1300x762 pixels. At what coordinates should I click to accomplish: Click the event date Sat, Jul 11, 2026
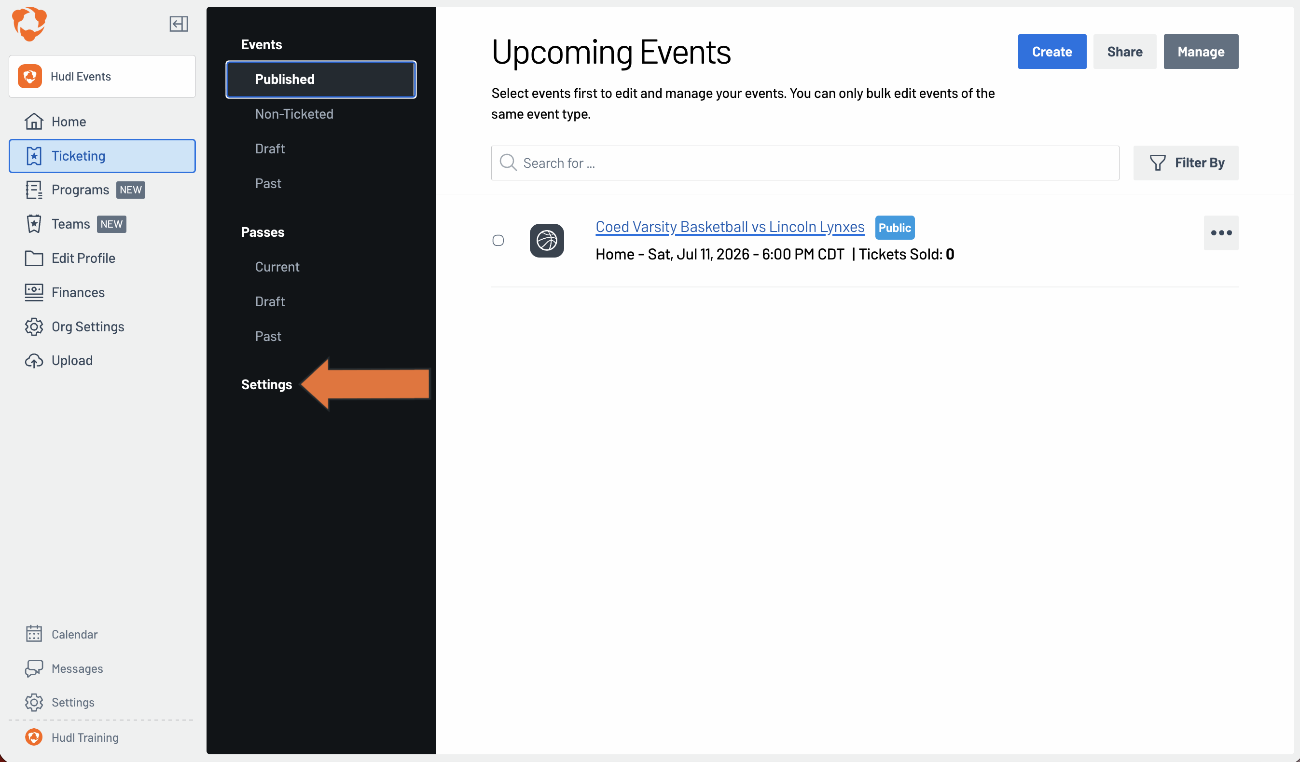point(698,254)
